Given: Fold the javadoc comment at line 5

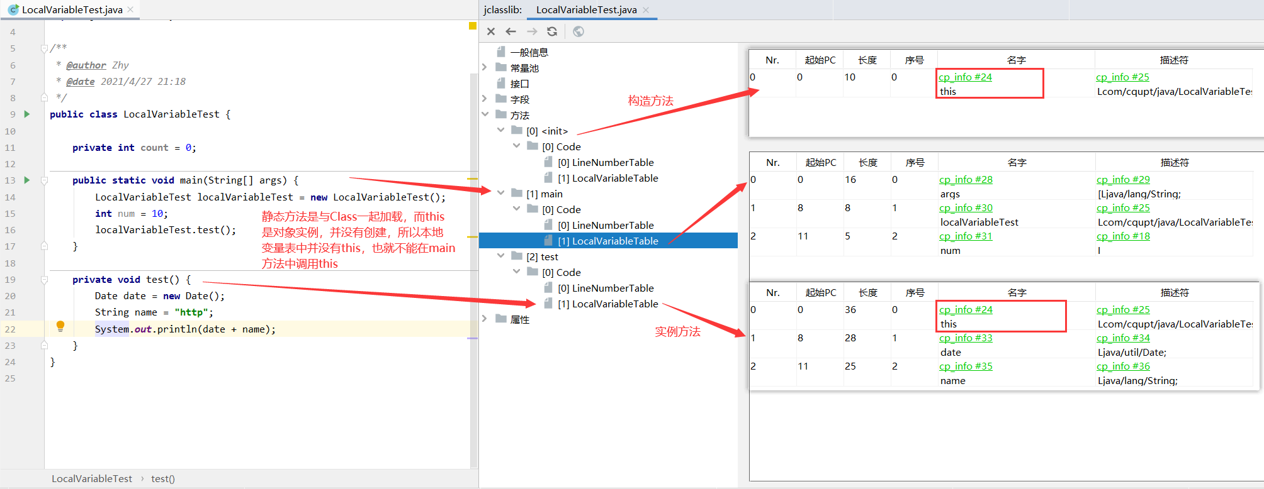Looking at the screenshot, I should coord(44,48).
